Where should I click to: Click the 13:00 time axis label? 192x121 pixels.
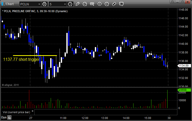[104, 118]
